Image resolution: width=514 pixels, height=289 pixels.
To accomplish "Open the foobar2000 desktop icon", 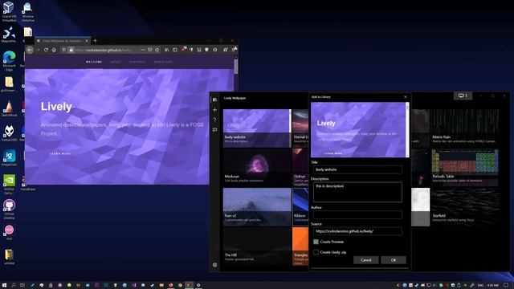I will 9,133.
